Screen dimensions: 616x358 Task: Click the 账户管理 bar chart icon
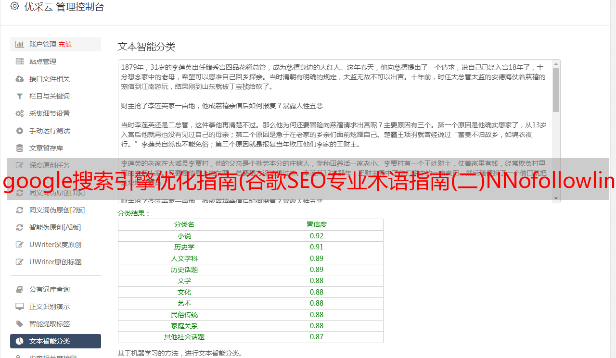click(19, 44)
